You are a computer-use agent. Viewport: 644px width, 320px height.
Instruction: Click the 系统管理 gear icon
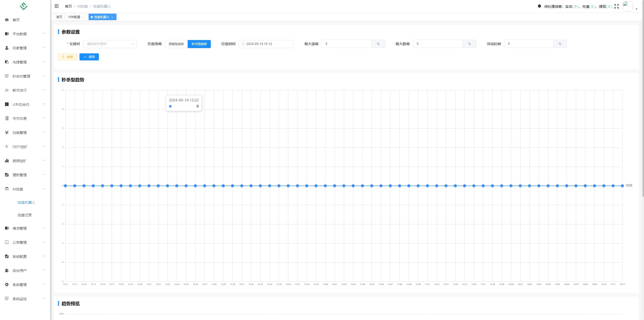tap(7, 285)
